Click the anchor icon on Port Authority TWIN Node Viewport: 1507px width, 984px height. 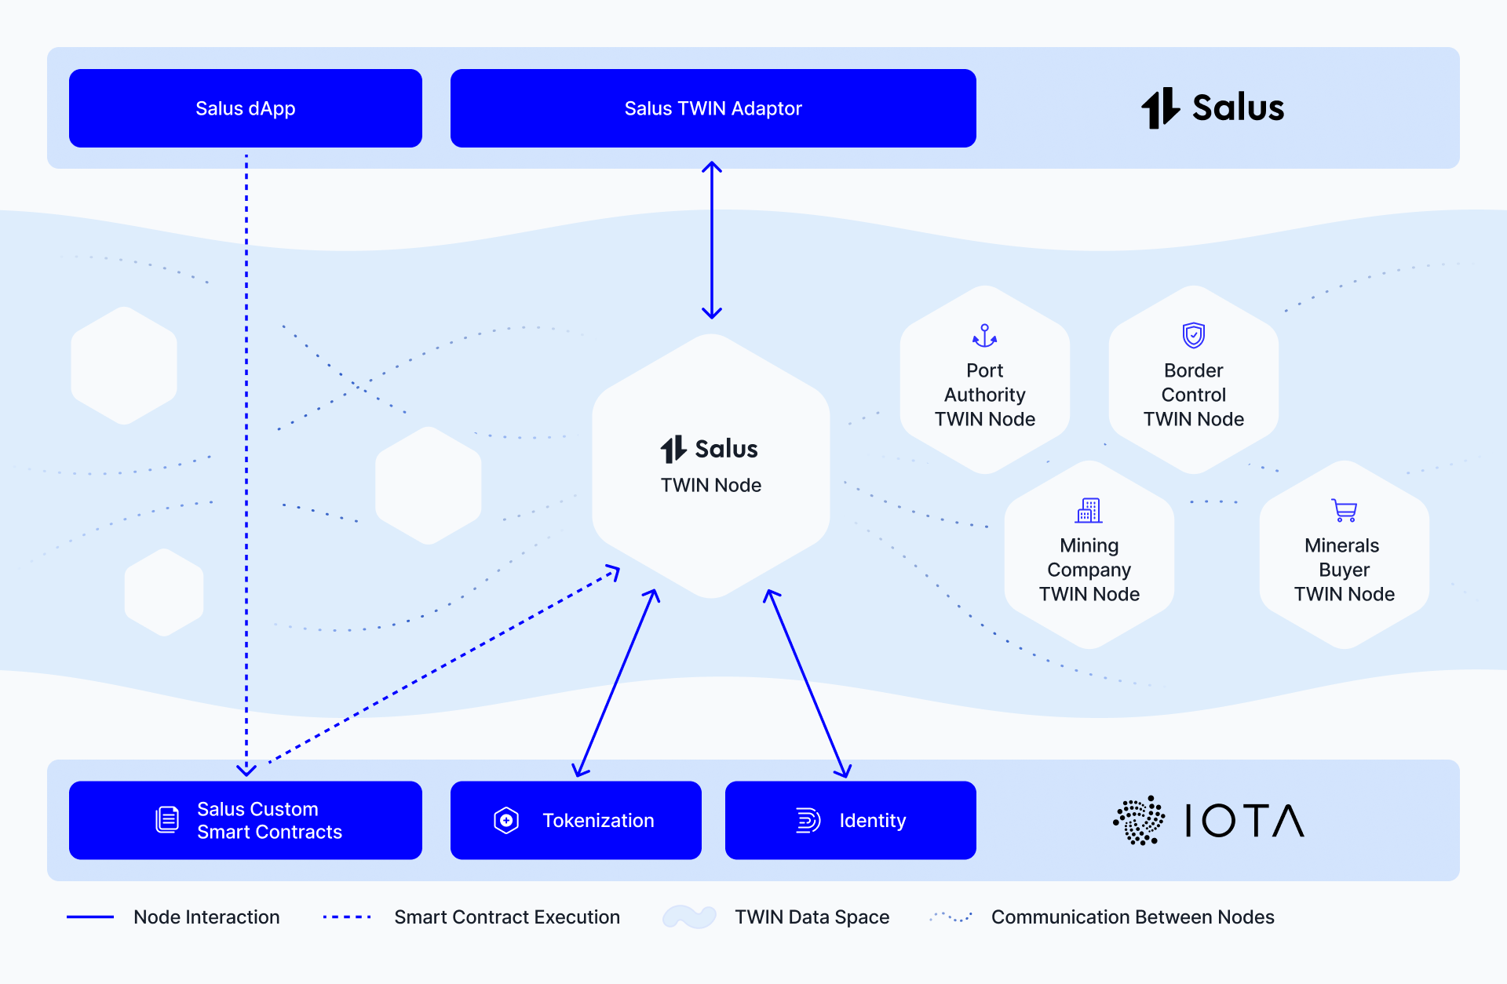coord(985,337)
